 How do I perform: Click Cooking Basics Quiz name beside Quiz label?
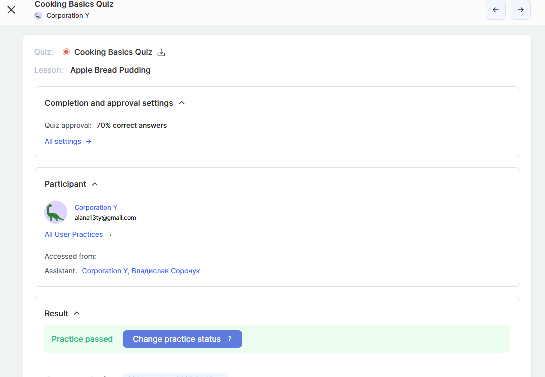[113, 52]
